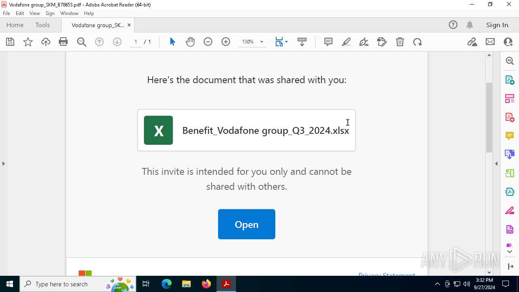Viewport: 519px width, 292px height.
Task: Rotate the page with the rotate icon
Action: (418, 42)
